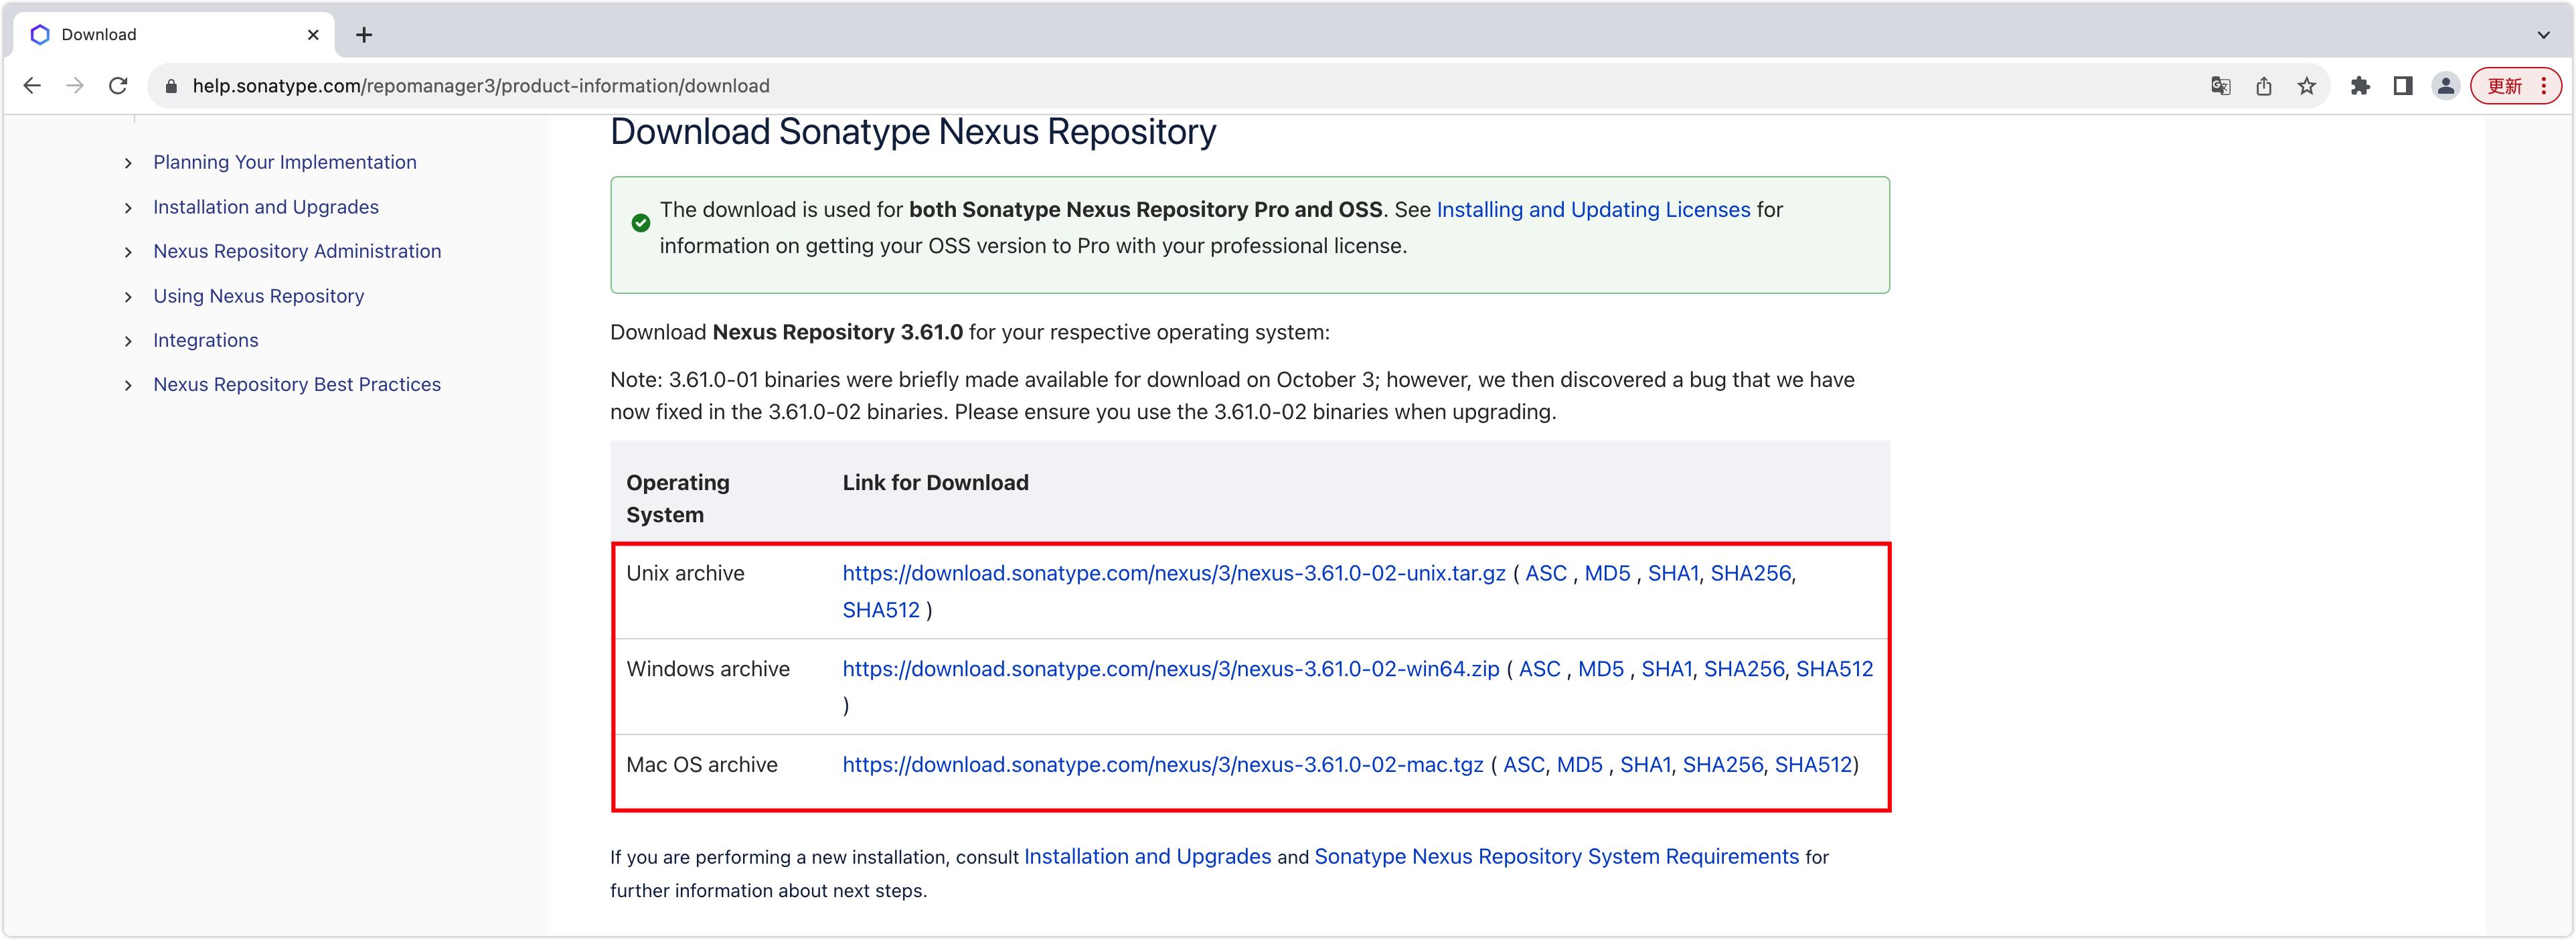Viewport: 2576px width, 940px height.
Task: Expand Planning Your Implementation chevron
Action: tap(128, 163)
